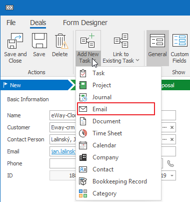Select the green Proposal workflow stage
The height and width of the screenshot is (202, 190).
point(175,85)
